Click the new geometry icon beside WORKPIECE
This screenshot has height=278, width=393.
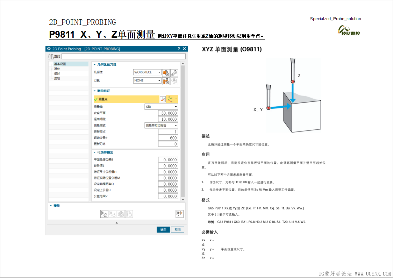(x=166, y=73)
